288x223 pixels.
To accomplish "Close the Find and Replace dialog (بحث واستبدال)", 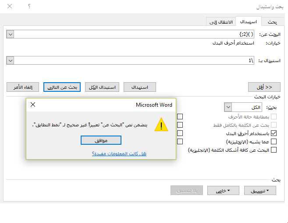I will [10, 6].
